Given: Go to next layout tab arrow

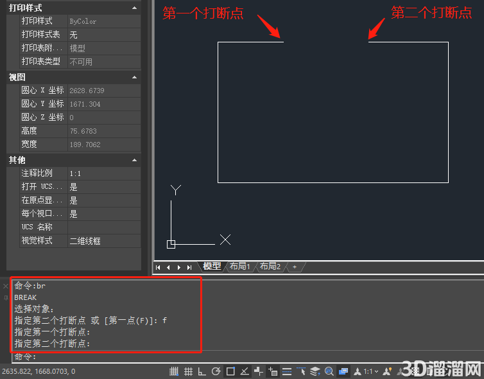Looking at the screenshot, I should (x=179, y=267).
